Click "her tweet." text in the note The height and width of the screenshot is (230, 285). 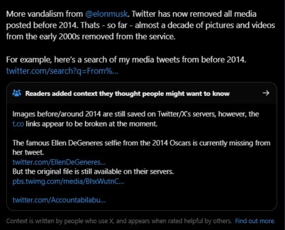click(28, 152)
